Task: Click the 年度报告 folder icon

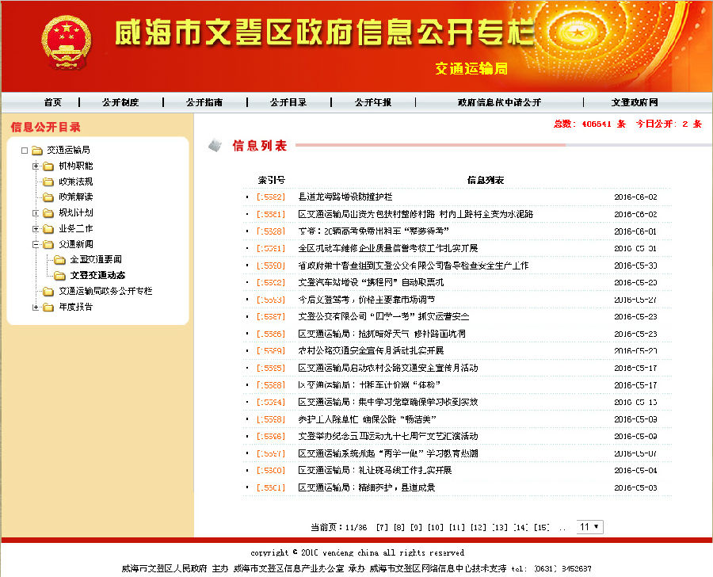Action: 48,307
